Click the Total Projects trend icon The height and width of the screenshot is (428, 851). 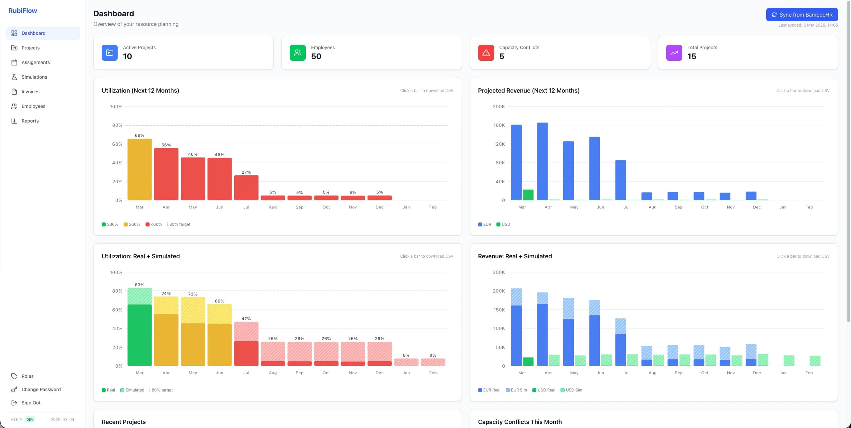coord(674,53)
